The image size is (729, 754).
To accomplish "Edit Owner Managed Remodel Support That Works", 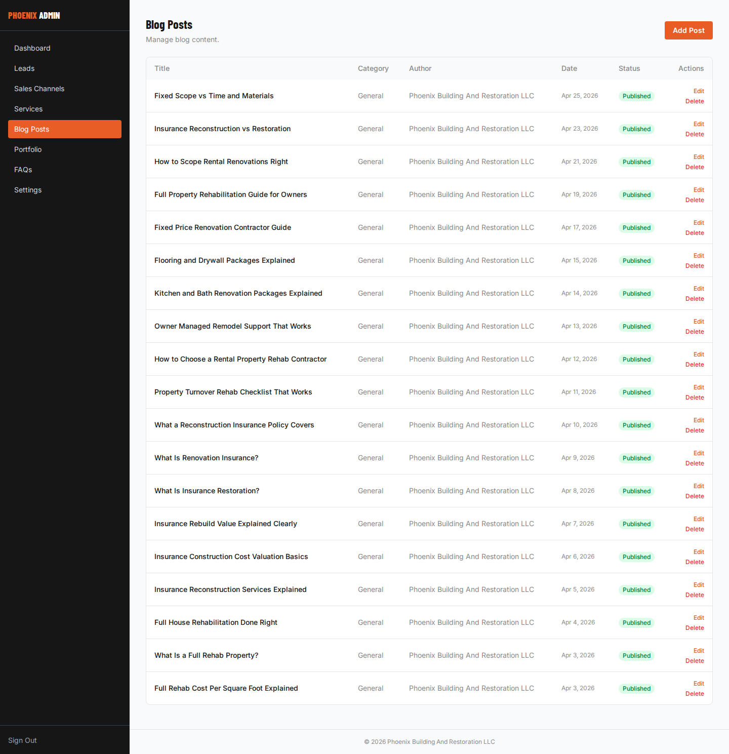I will coord(699,322).
